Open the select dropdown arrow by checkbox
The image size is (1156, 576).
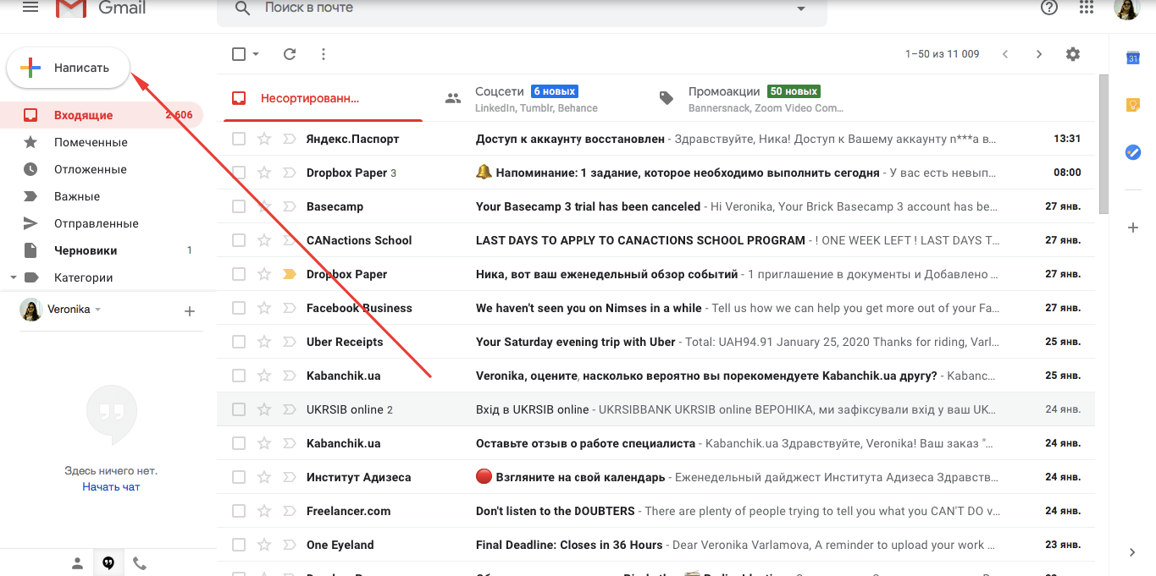(x=256, y=54)
